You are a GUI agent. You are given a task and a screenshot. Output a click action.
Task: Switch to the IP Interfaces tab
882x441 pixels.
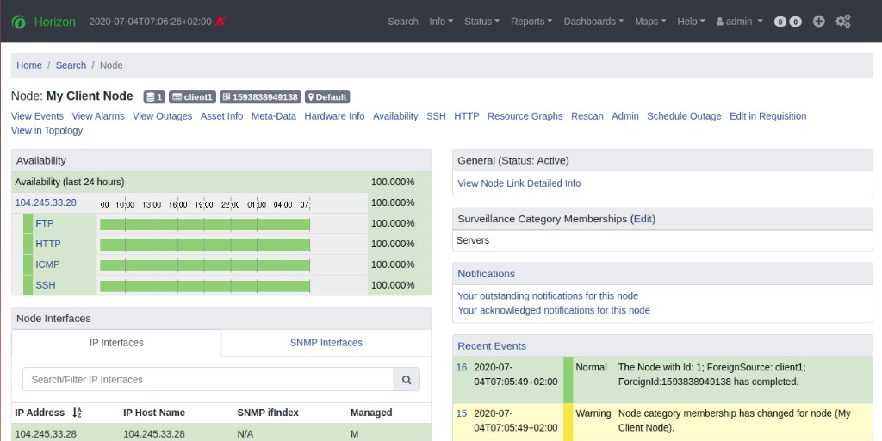[x=116, y=343]
